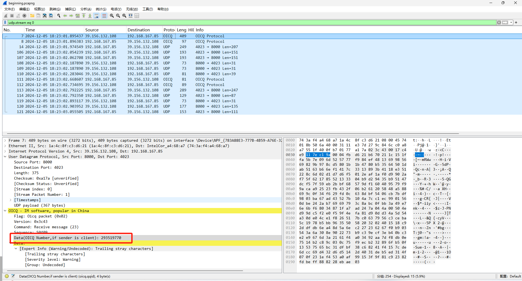Reset text to normal size
Viewport: 522px width, 281px height.
[124, 16]
